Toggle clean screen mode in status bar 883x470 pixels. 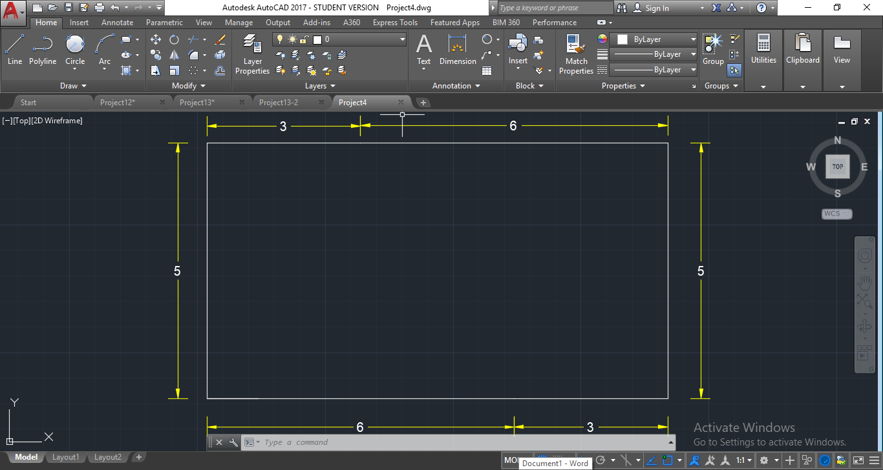pos(858,460)
